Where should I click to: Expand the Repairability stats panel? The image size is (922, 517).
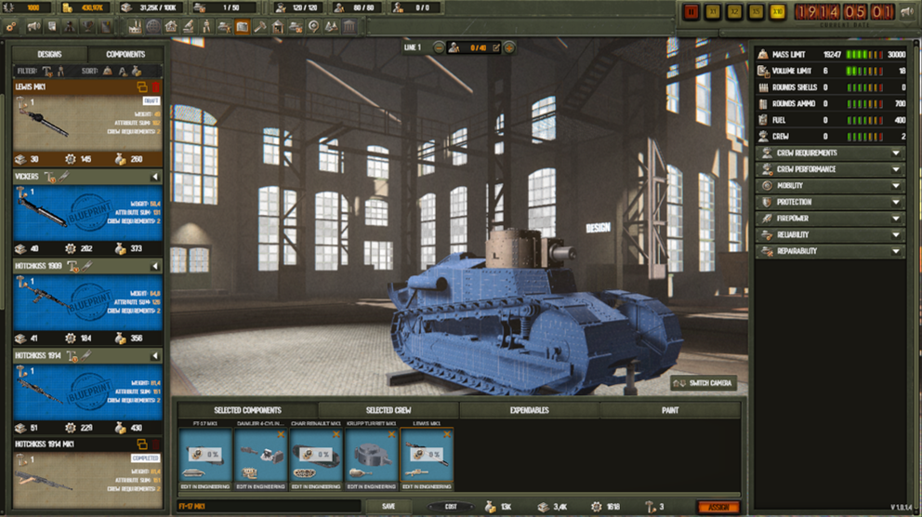coord(830,251)
